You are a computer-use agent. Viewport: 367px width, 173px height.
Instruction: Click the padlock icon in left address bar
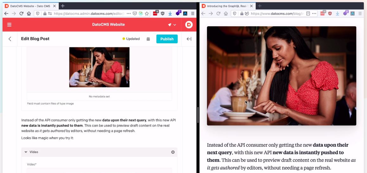[x=45, y=14]
